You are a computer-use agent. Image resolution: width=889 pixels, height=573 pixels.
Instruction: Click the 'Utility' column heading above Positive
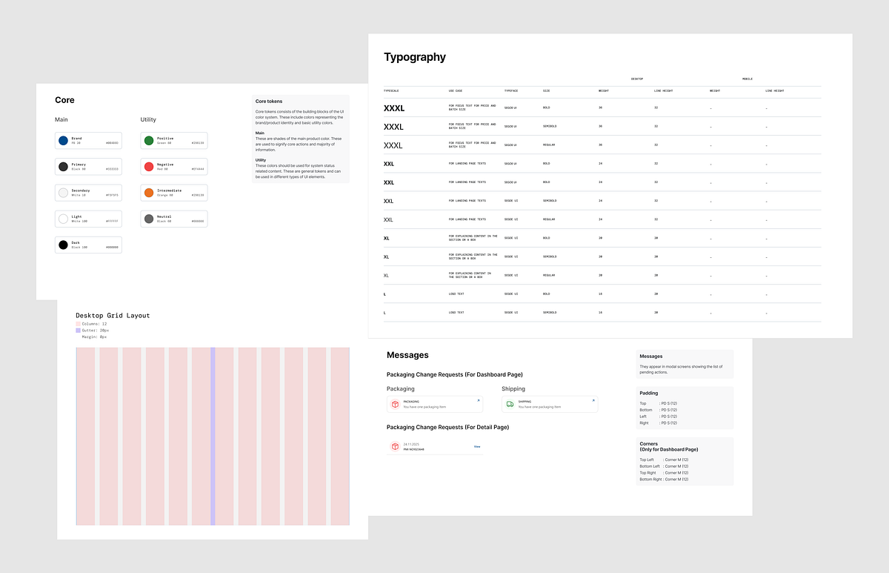click(x=148, y=119)
